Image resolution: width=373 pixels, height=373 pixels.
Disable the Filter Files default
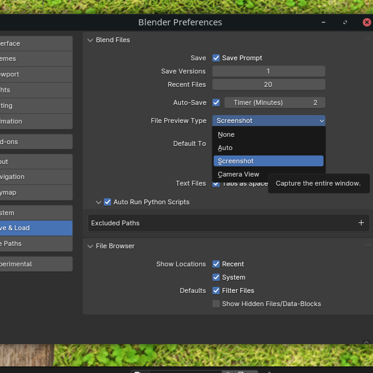click(x=216, y=290)
